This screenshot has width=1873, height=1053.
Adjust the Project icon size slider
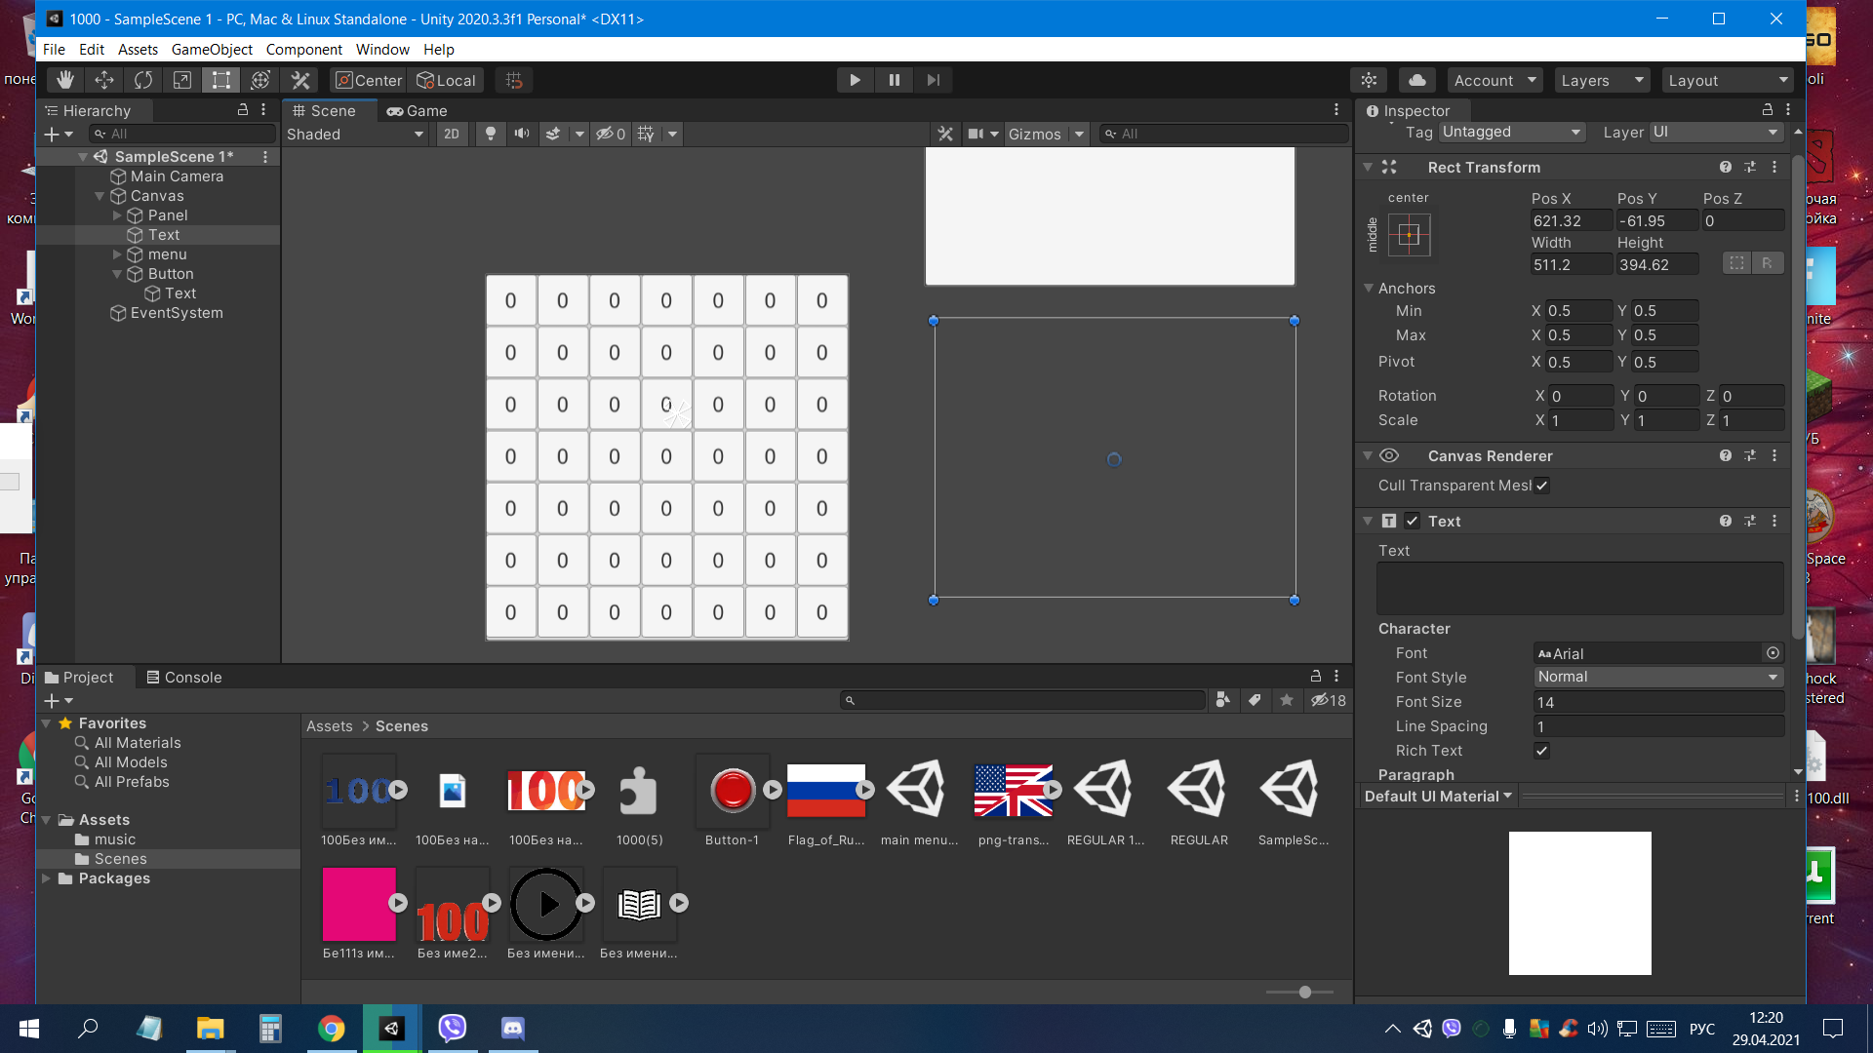[x=1305, y=992]
